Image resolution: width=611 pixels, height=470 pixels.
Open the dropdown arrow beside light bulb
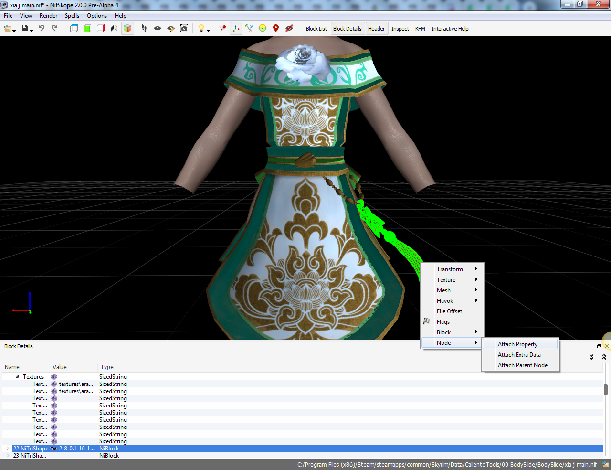point(208,31)
